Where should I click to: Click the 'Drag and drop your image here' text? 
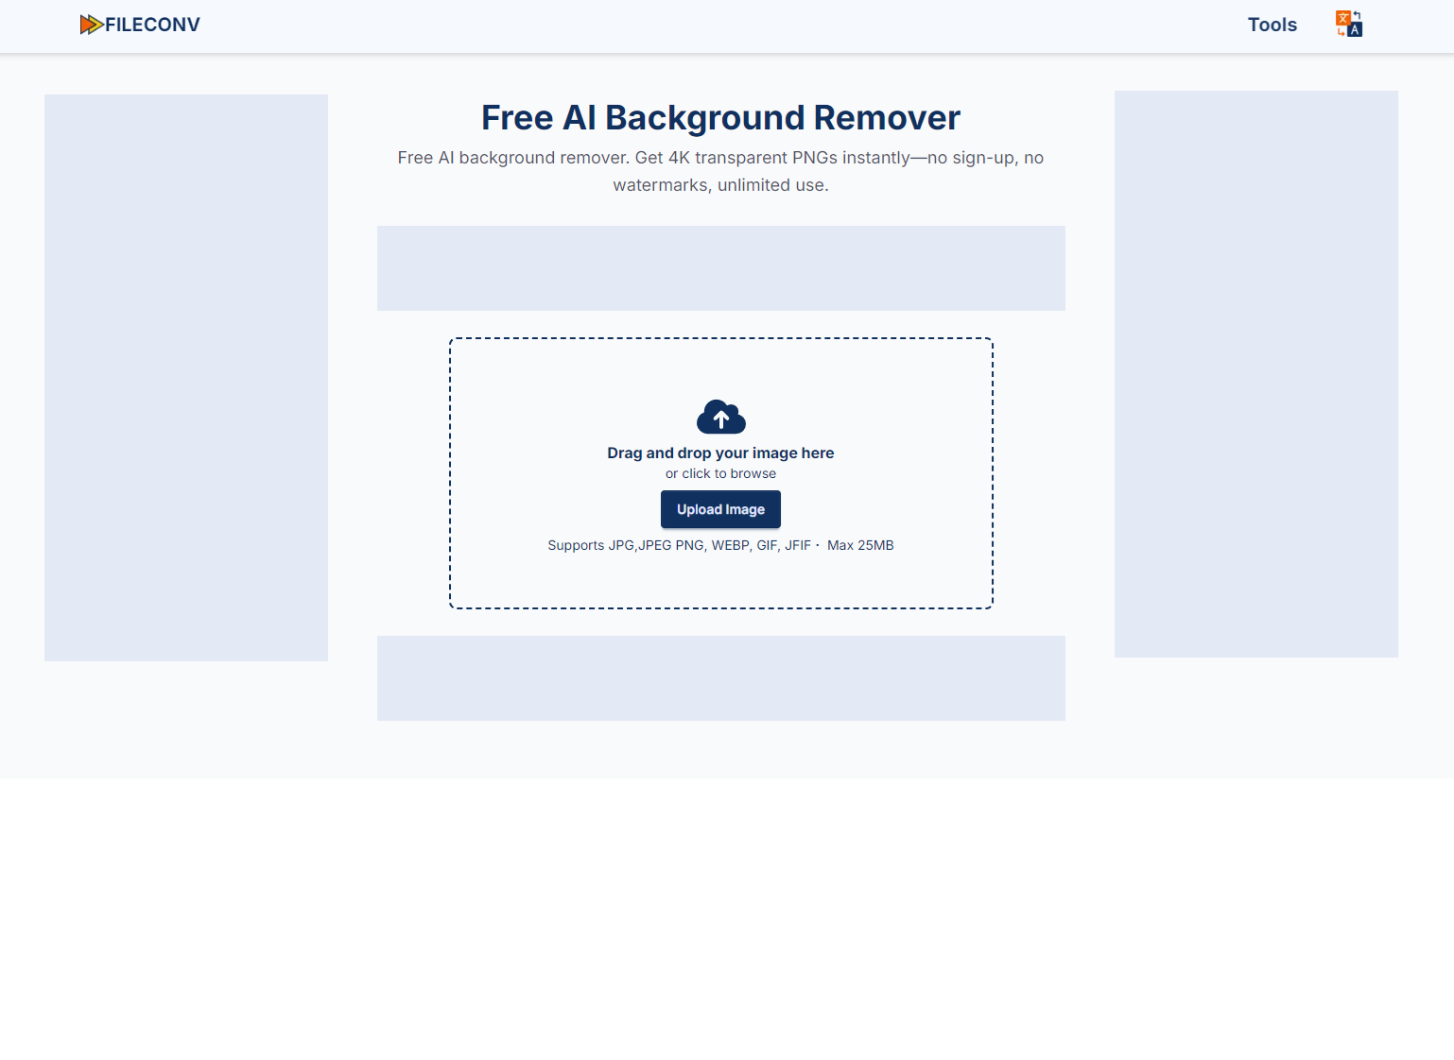pos(720,453)
